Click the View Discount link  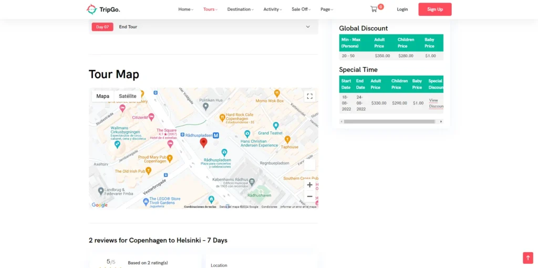coord(436,104)
